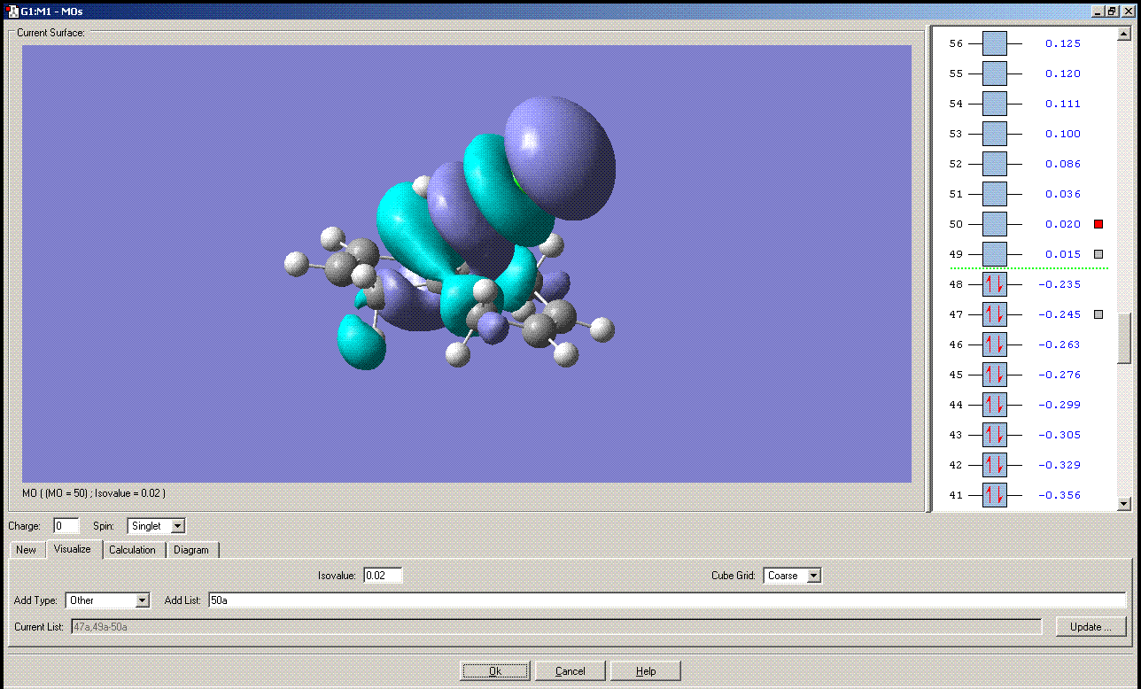Click the Cancel button
The image size is (1141, 689).
point(570,671)
